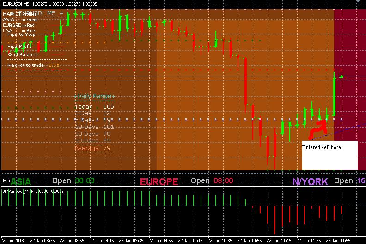Select the 'MARKET Profiles' label
This screenshot has width=366, height=244.
pyautogui.click(x=20, y=14)
